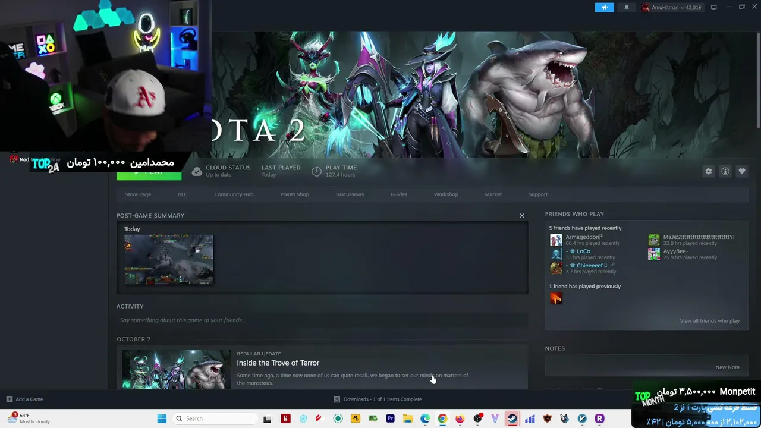761x428 pixels.
Task: Switch to Big Picture mode icon
Action: pos(713,7)
